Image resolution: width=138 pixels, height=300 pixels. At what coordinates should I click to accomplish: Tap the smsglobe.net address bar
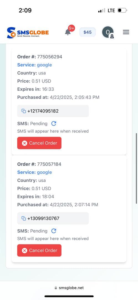point(69,287)
